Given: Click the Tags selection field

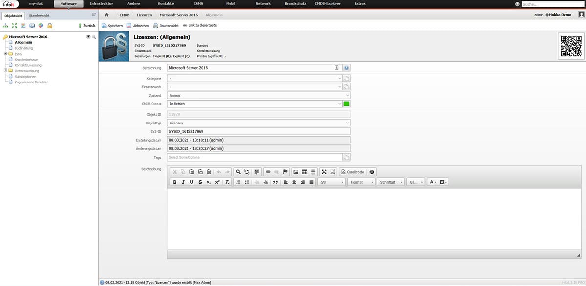Looking at the screenshot, I should (x=254, y=157).
